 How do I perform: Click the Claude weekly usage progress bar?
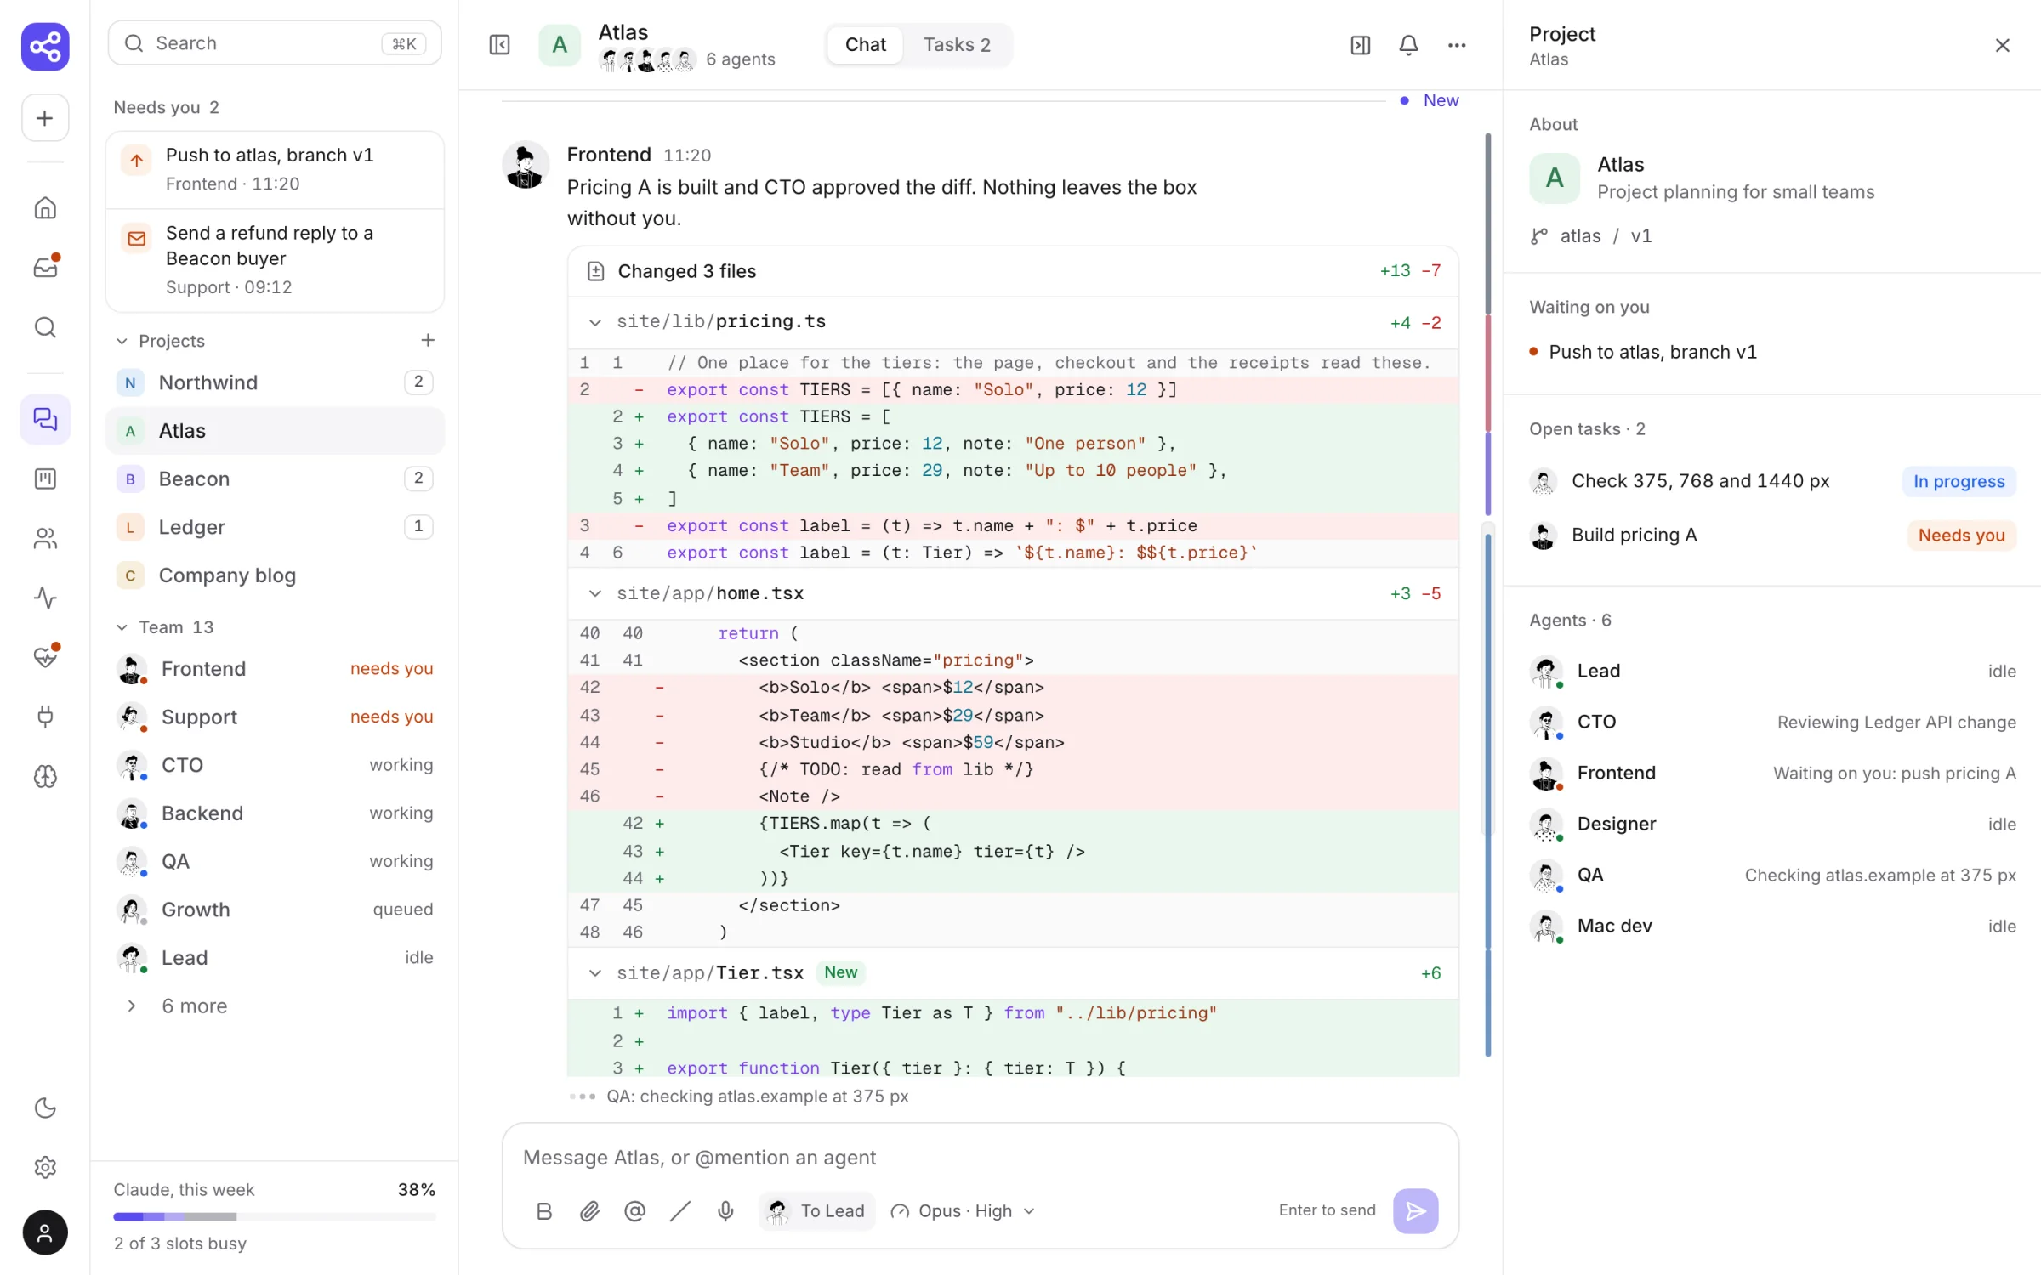click(275, 1217)
